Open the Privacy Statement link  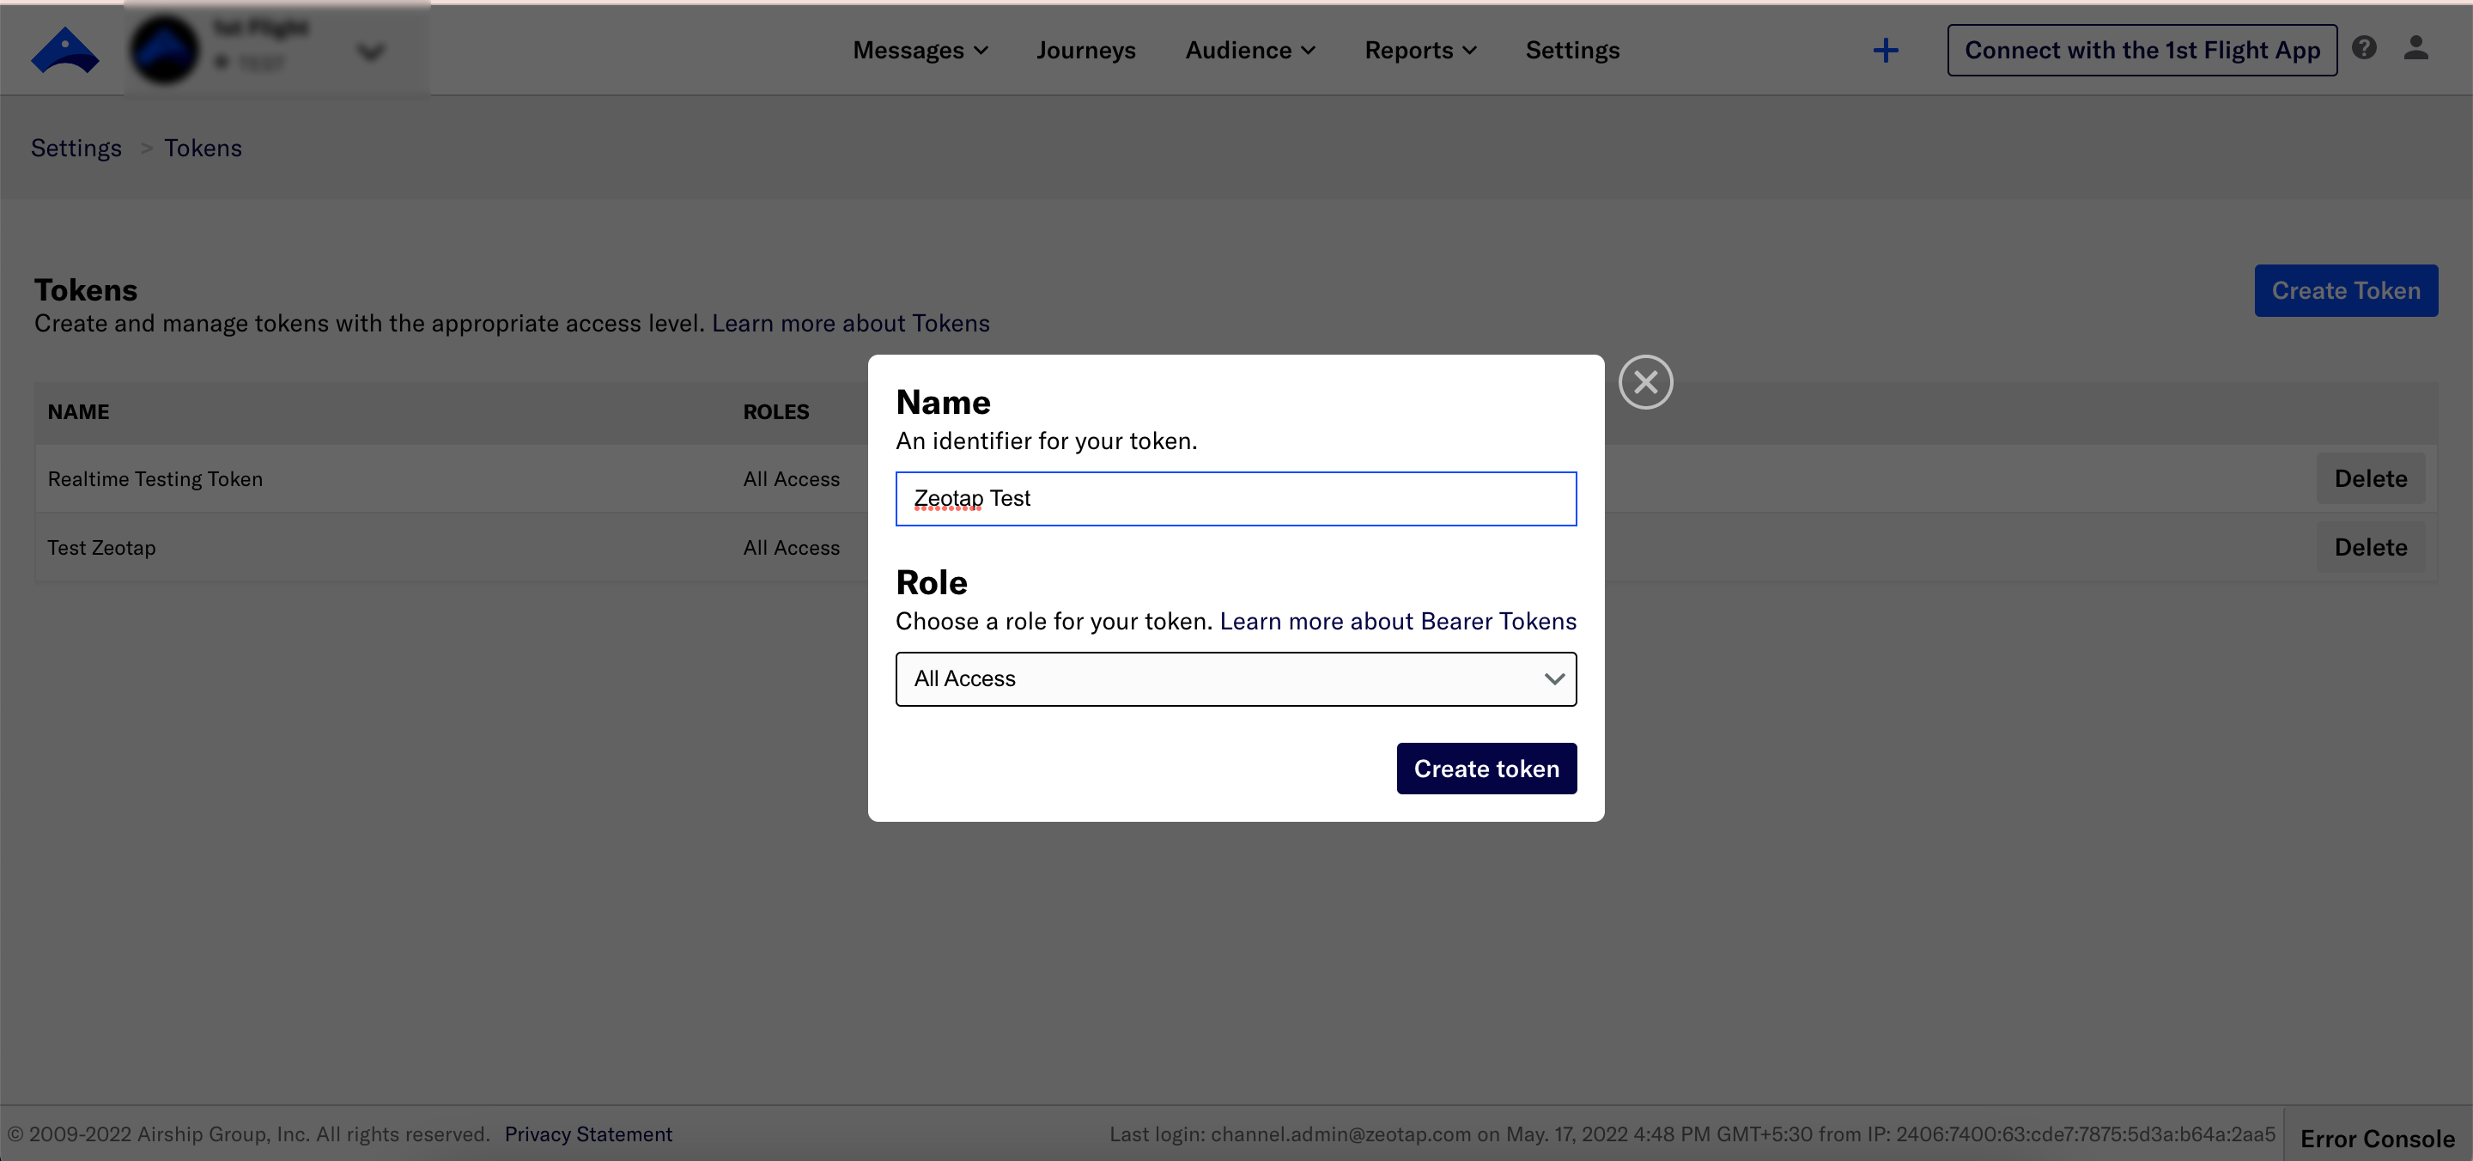587,1134
